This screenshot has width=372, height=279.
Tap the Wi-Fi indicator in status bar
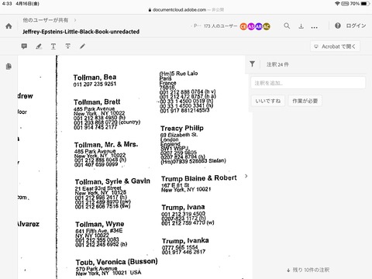coord(337,4)
